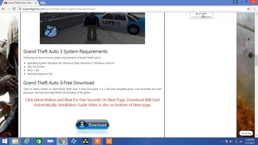Screen dimensions: 258x145
Task: Show hidden system tray icons
Action: [x=222, y=141]
